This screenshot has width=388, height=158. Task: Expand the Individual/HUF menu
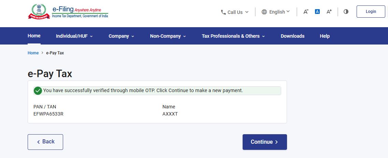[74, 36]
